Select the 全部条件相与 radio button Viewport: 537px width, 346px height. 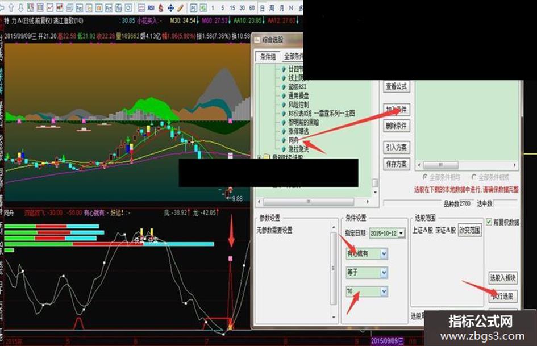click(425, 177)
